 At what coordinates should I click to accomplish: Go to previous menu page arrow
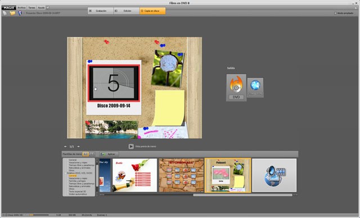65,146
